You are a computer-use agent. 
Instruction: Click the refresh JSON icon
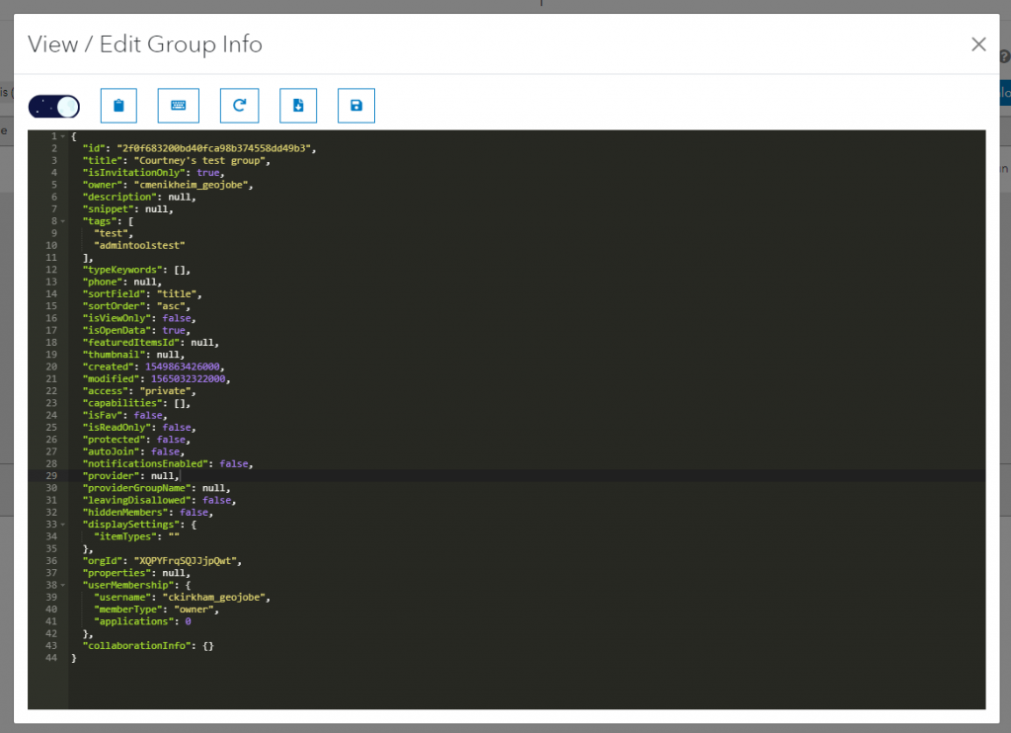[239, 106]
